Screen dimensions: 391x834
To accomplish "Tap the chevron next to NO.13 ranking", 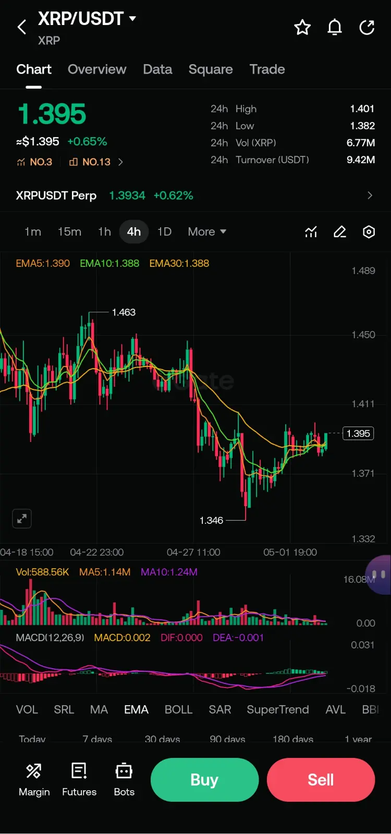I will pyautogui.click(x=120, y=162).
